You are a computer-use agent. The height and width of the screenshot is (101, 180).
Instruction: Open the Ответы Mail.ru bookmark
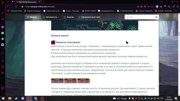click(52, 11)
